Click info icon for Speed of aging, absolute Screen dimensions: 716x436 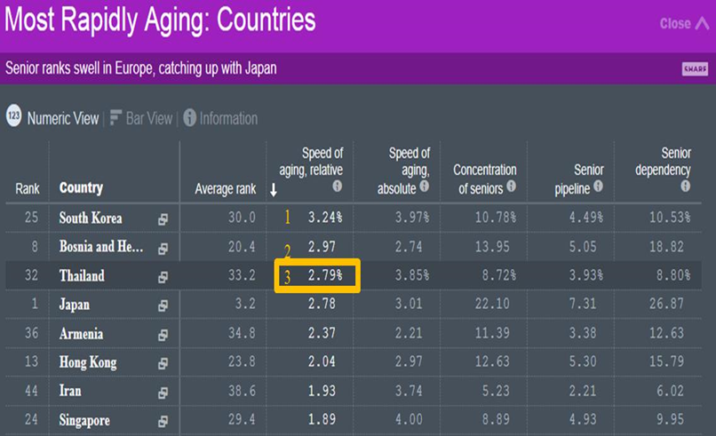(425, 186)
